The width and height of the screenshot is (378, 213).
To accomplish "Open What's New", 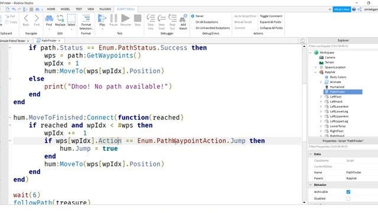I will pos(342,9).
